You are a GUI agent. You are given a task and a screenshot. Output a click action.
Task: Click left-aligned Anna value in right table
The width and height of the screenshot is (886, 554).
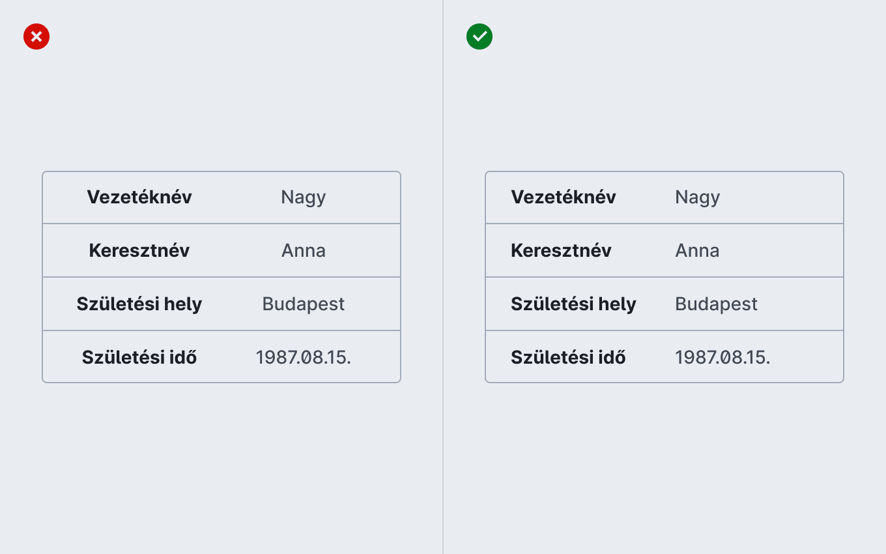(x=697, y=250)
